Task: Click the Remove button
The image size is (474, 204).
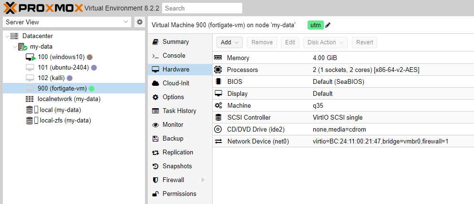Action: 262,42
